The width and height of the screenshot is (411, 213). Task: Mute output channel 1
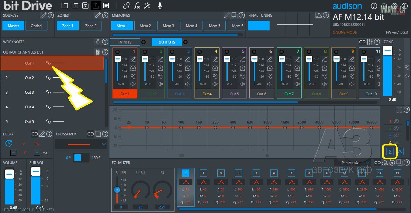pos(133,84)
